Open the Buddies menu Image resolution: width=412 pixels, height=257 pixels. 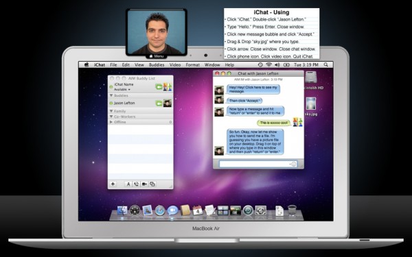click(157, 65)
